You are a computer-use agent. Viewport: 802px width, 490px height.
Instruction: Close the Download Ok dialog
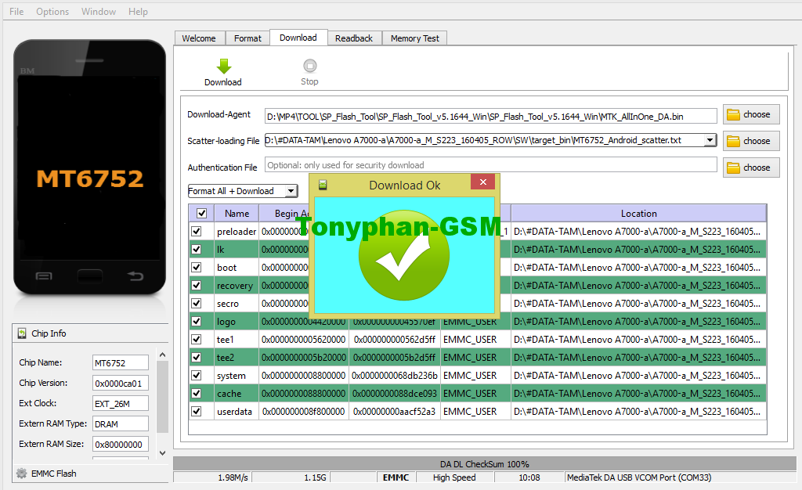[x=482, y=182]
